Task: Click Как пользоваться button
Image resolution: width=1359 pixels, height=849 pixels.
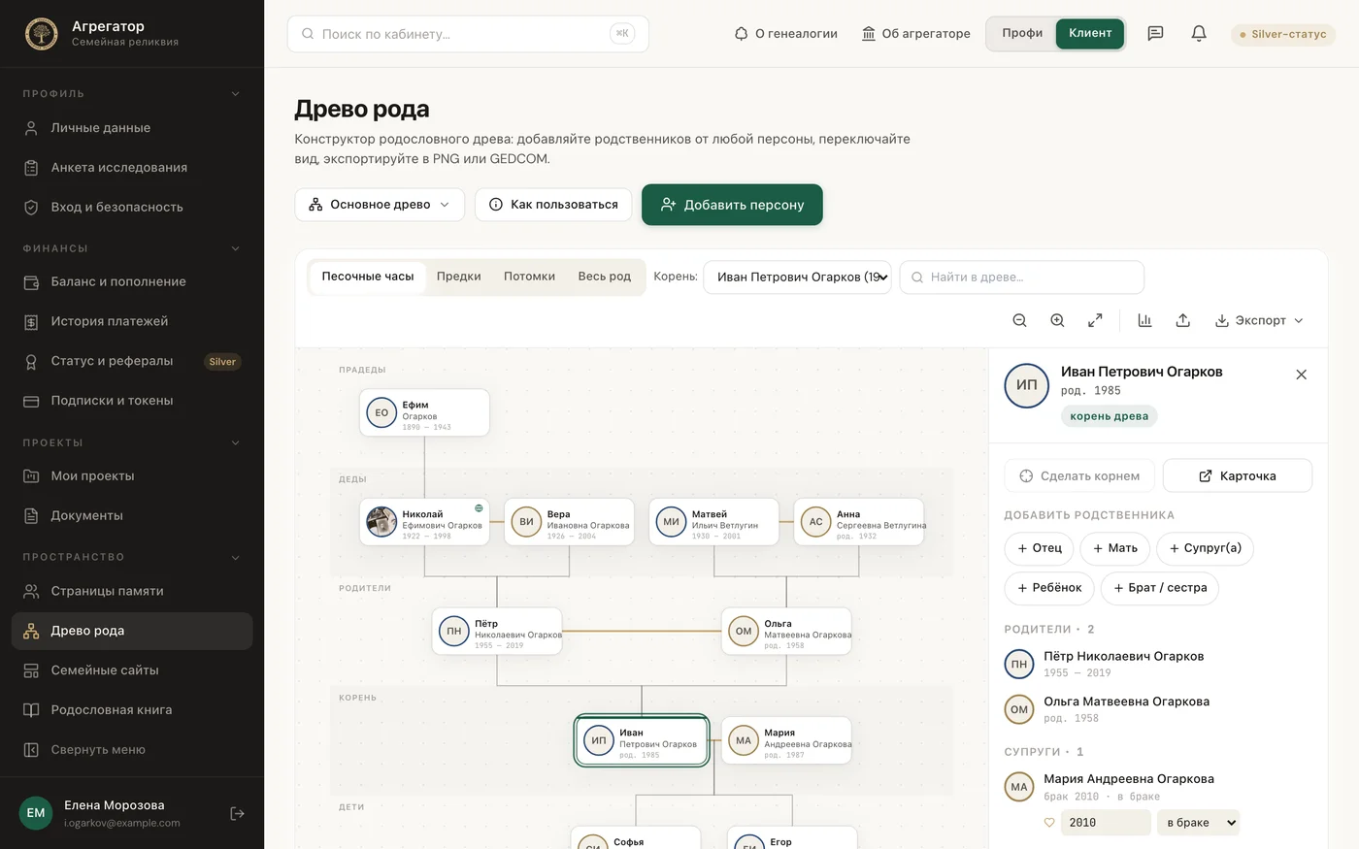Action: point(553,205)
